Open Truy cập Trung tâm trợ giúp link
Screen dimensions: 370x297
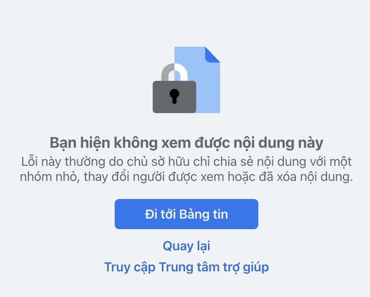187,267
